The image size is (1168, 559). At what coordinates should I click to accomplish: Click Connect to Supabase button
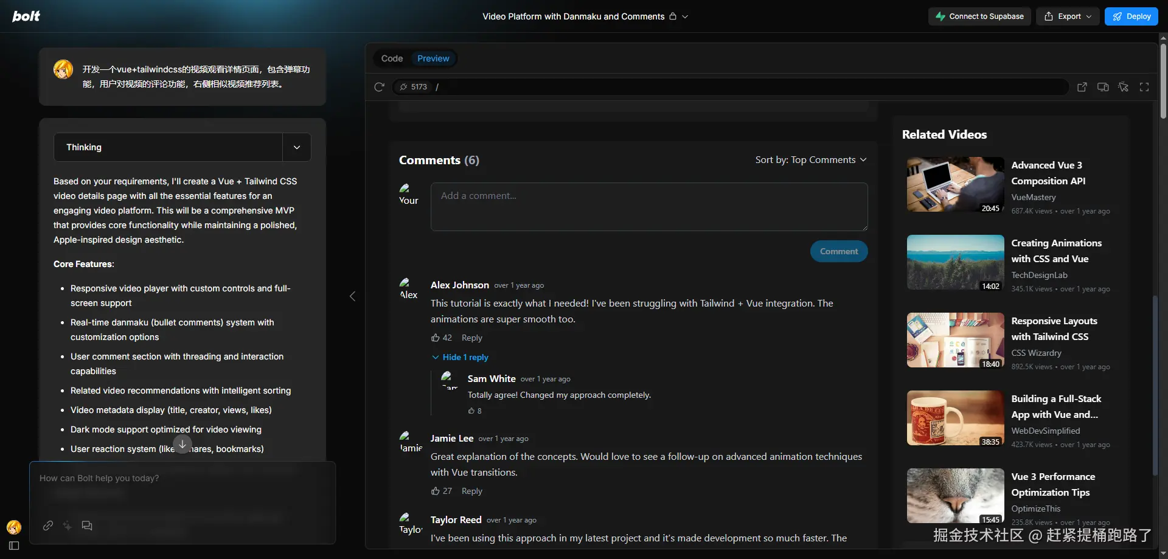click(x=979, y=16)
